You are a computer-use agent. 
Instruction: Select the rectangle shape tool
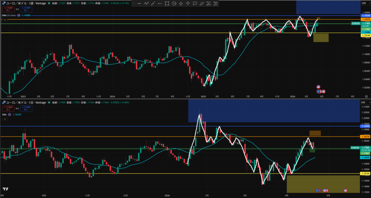[x=167, y=4]
